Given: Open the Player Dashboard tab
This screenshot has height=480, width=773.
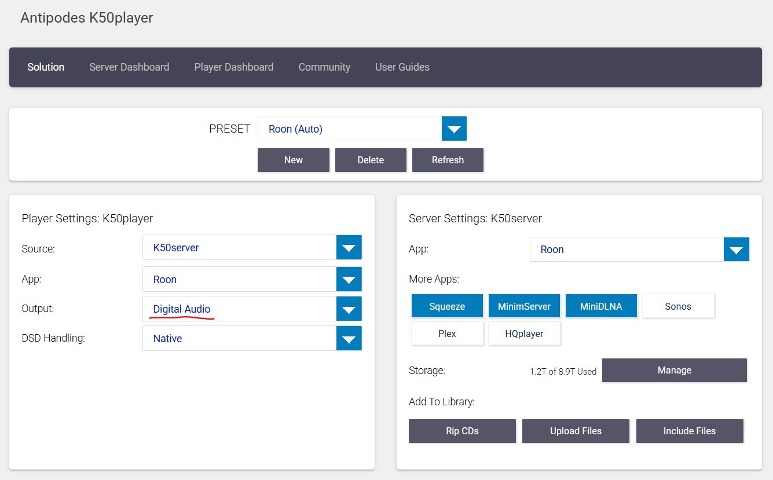Looking at the screenshot, I should point(234,67).
